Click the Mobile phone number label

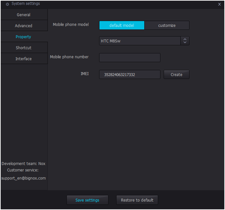(69, 57)
